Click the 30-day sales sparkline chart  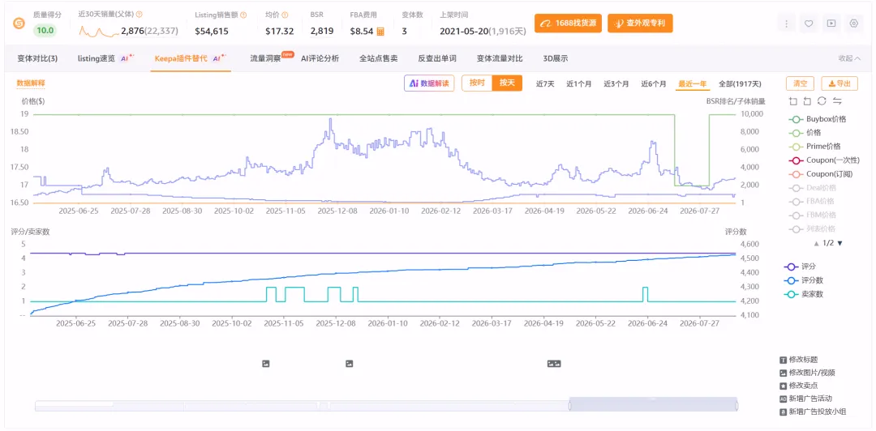(x=99, y=31)
